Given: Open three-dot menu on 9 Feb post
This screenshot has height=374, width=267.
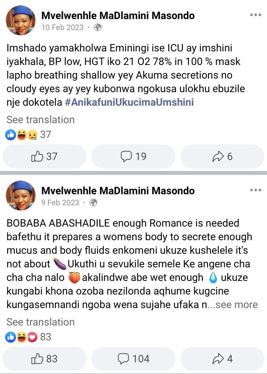Looking at the screenshot, I should pyautogui.click(x=256, y=190).
